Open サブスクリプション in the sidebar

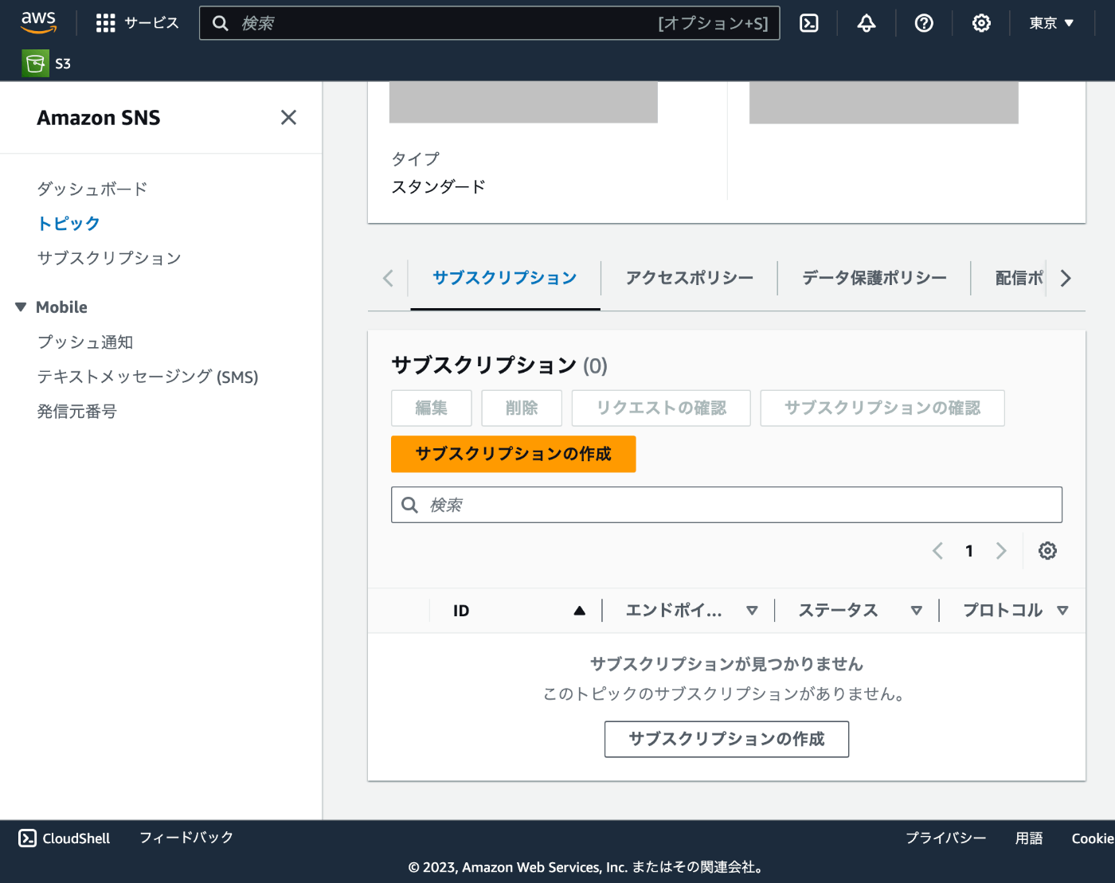[x=109, y=258]
